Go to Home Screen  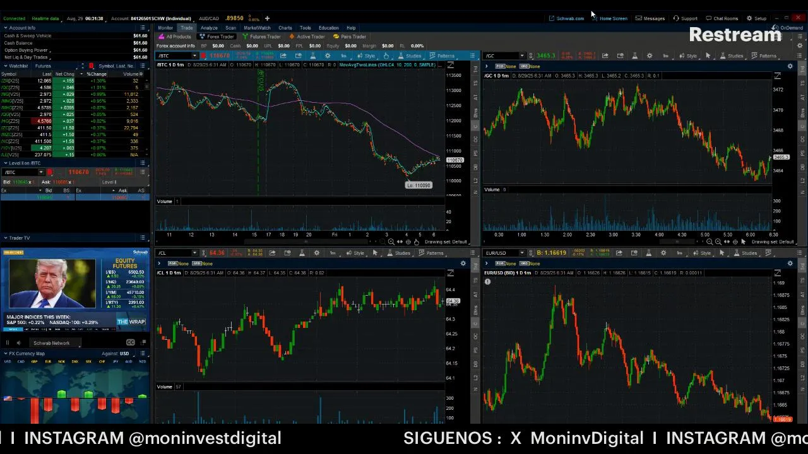609,18
